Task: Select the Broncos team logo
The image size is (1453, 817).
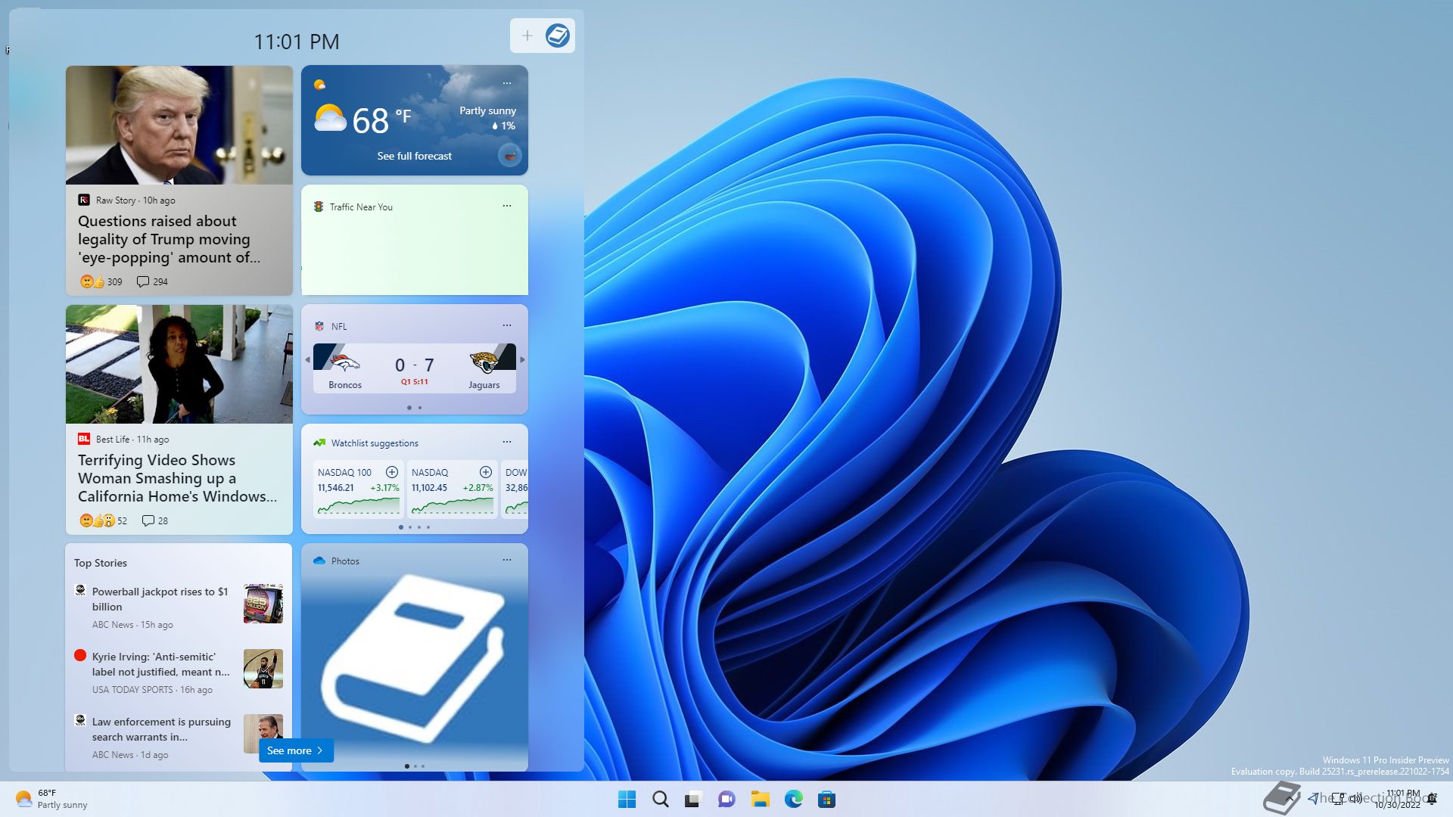Action: (x=345, y=363)
